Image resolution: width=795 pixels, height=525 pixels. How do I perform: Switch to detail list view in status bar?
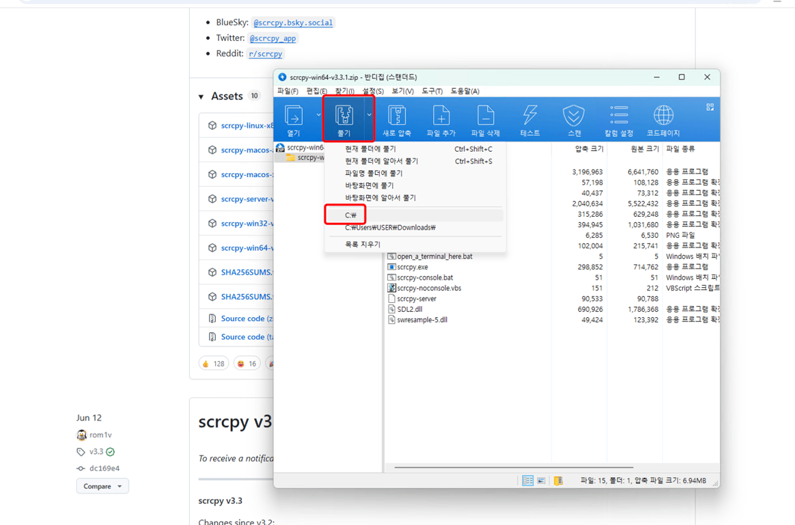(528, 481)
